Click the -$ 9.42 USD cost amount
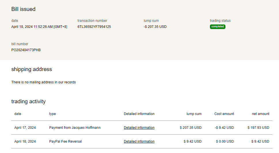 click(x=224, y=128)
